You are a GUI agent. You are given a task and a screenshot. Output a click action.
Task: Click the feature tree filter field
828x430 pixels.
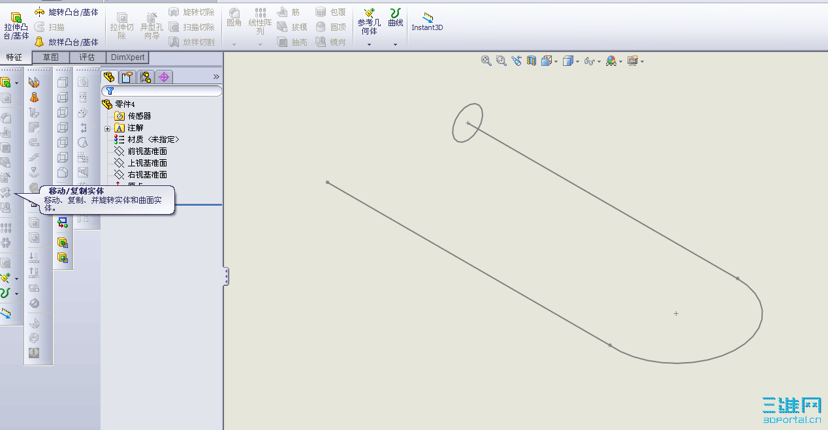coord(162,91)
